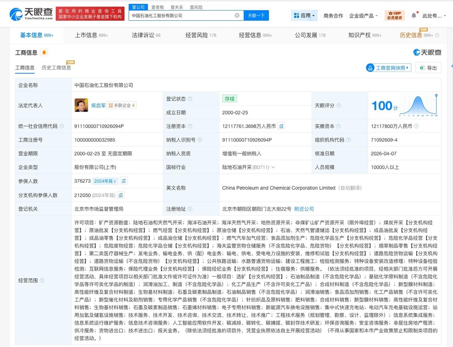Open the notification bell
The image size is (453, 347).
413,15
